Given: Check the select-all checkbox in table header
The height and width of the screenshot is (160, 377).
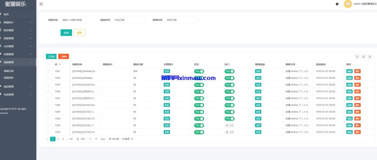Looking at the screenshot, I should (47, 65).
